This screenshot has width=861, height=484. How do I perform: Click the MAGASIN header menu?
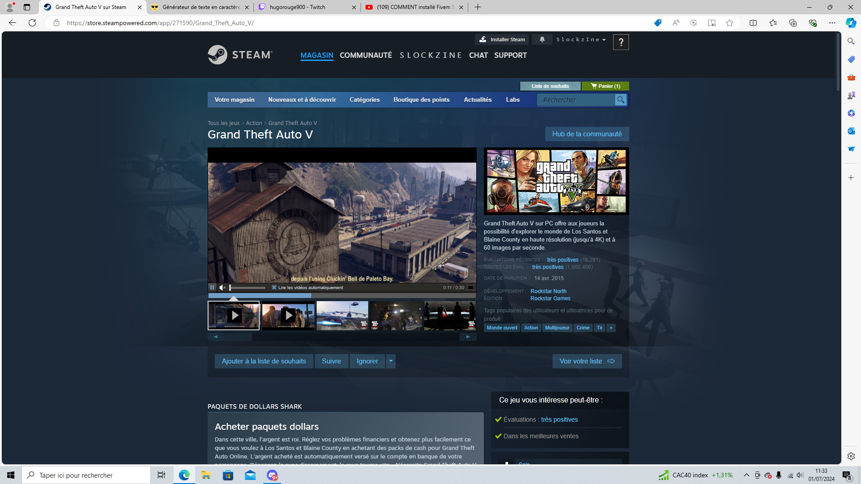[x=317, y=55]
